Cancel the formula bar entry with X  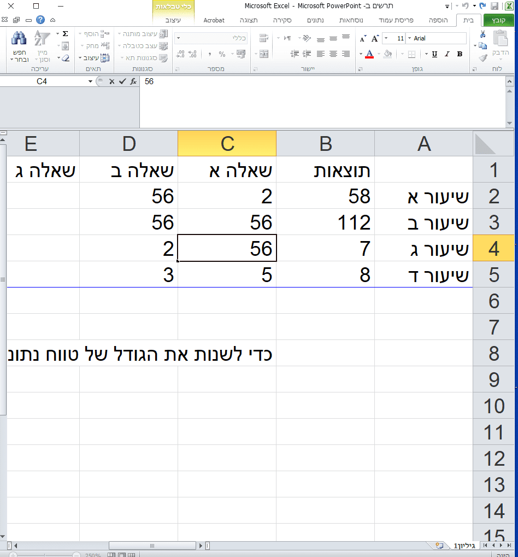[112, 81]
